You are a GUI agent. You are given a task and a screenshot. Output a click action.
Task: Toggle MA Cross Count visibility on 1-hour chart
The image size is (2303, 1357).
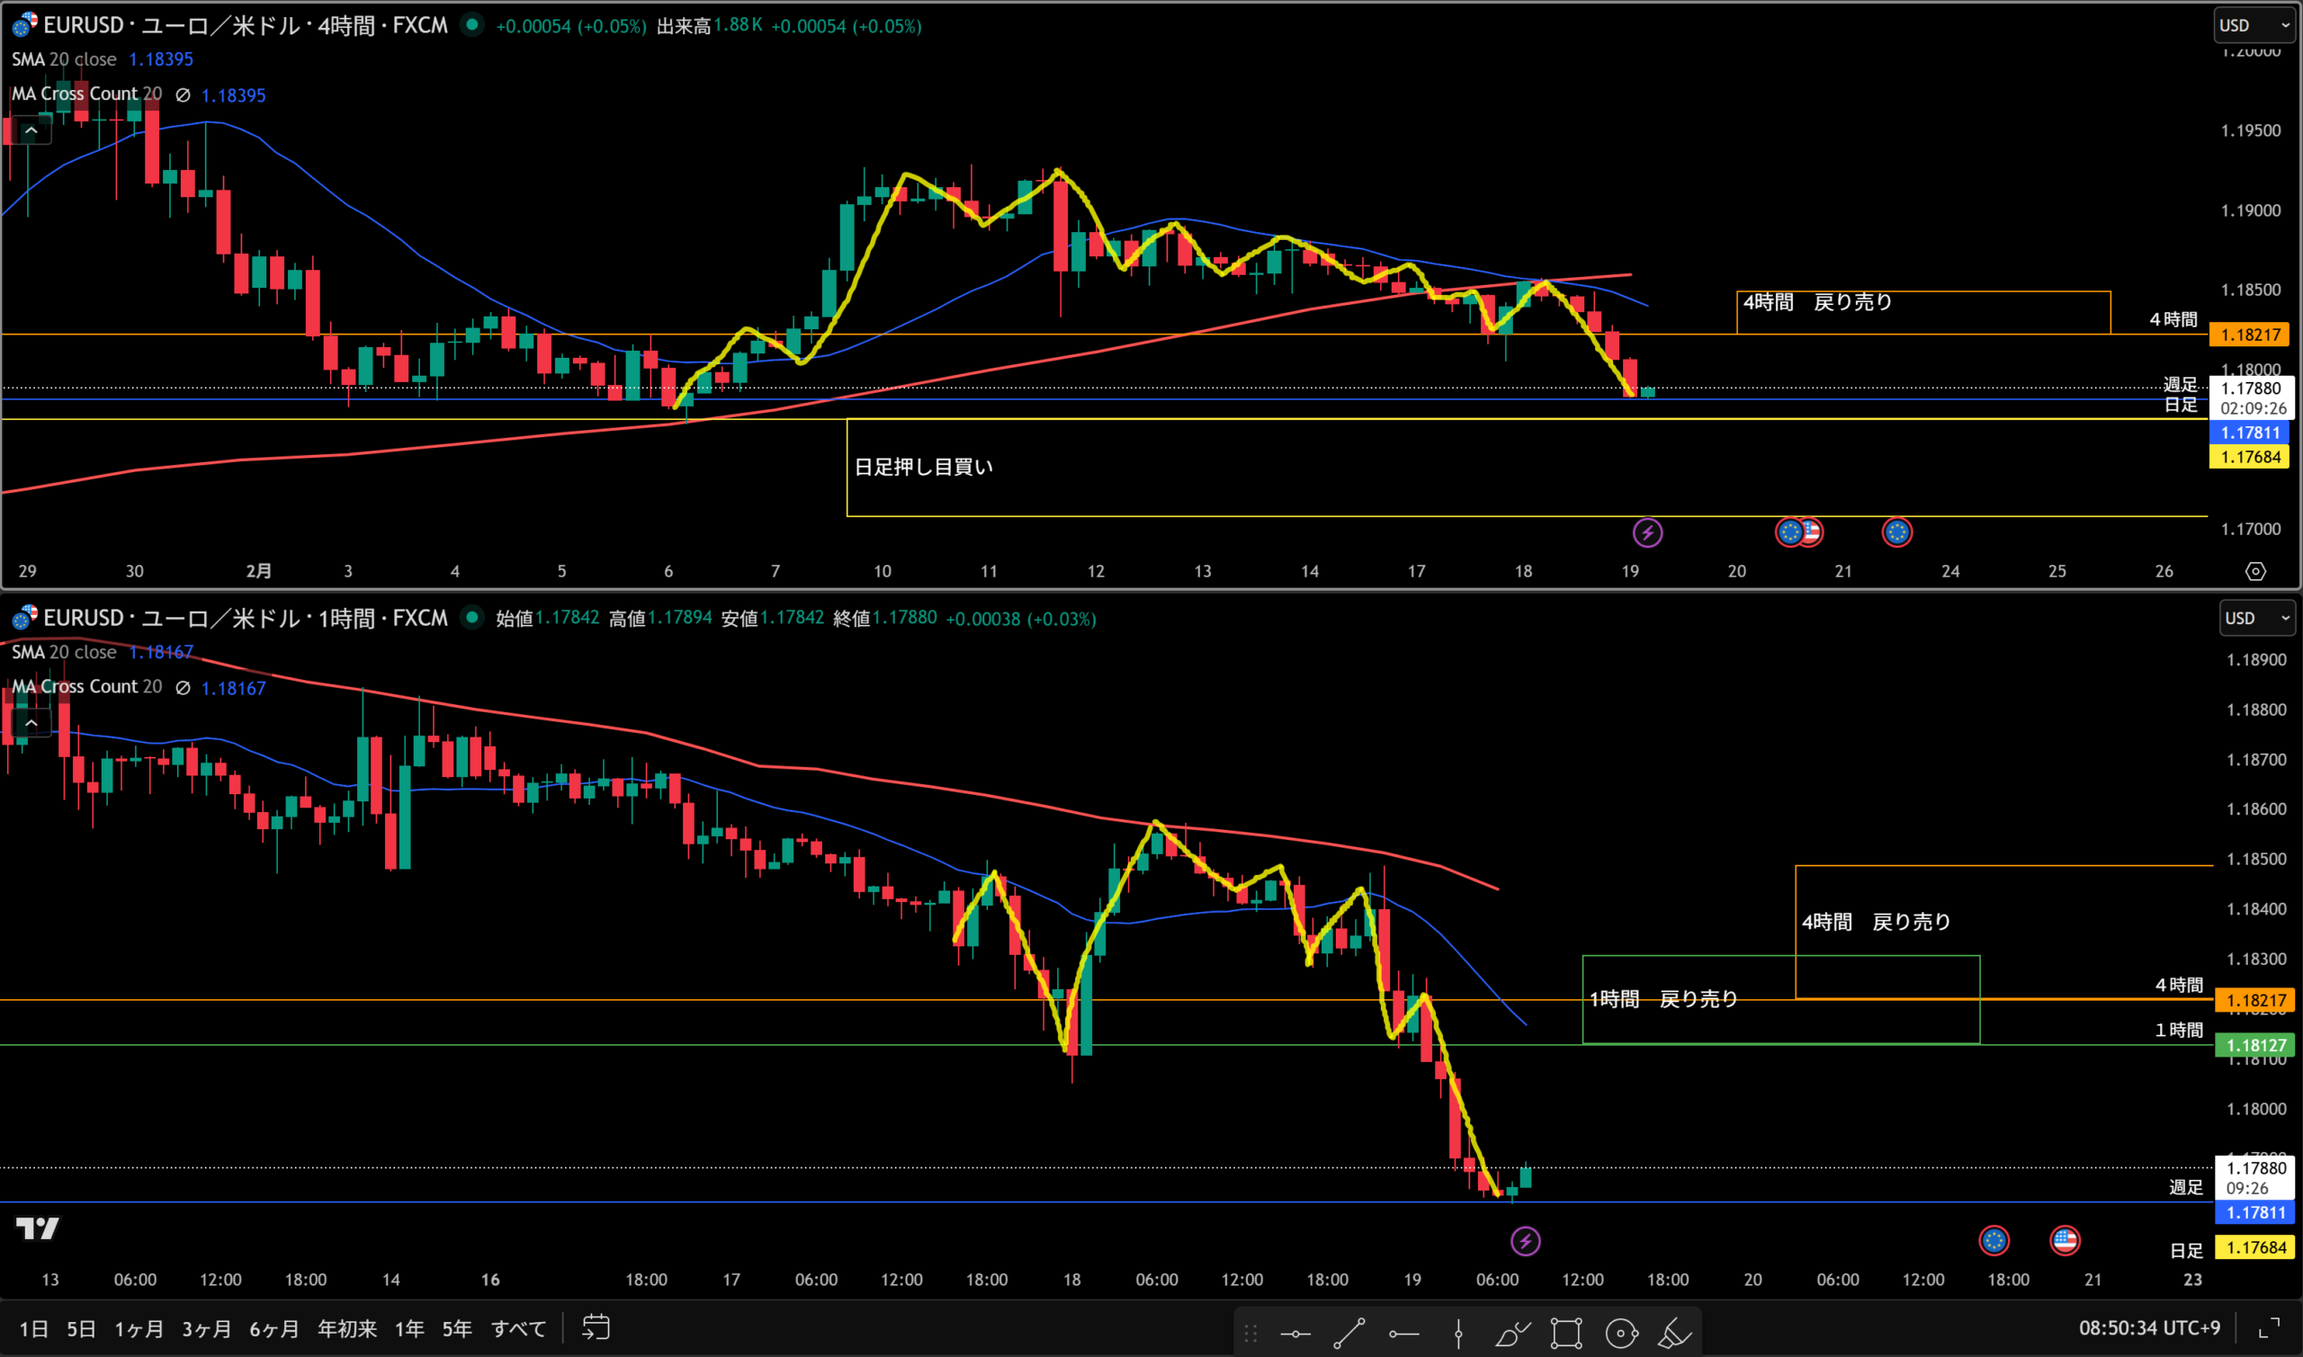[x=183, y=688]
